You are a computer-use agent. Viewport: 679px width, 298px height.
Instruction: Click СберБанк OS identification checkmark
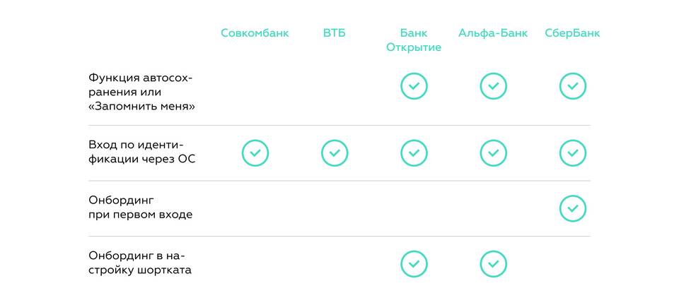pyautogui.click(x=572, y=153)
